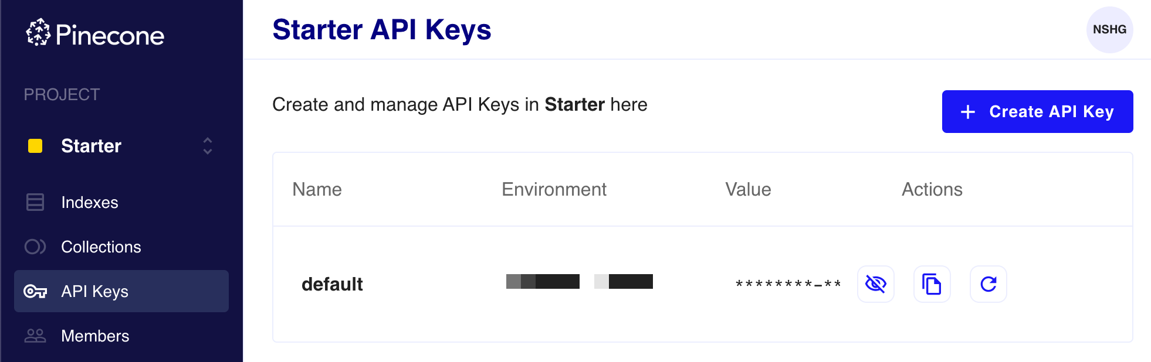The width and height of the screenshot is (1151, 362).
Task: Click the Pinecone logo icon
Action: [x=38, y=32]
